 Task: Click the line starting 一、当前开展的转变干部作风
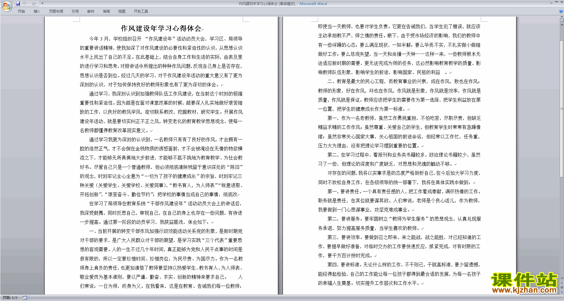pos(166,231)
